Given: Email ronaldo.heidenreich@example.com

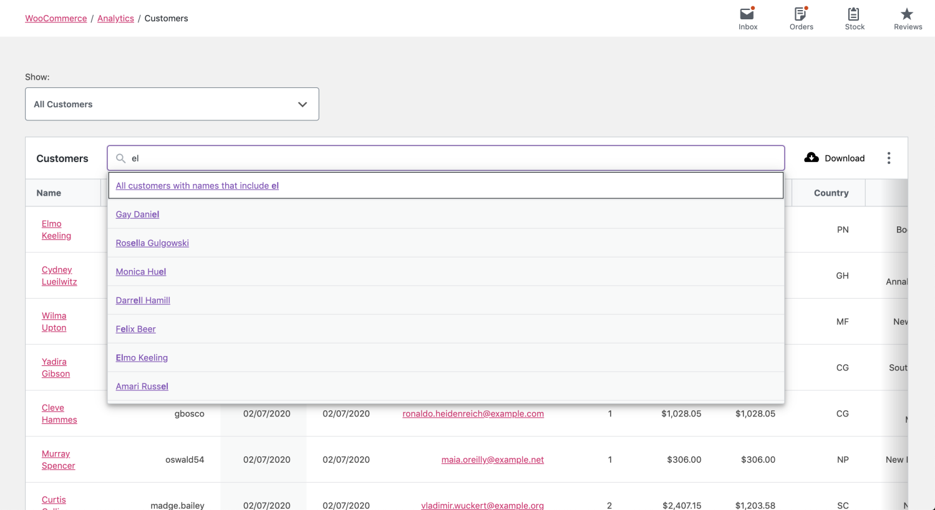Looking at the screenshot, I should click(472, 413).
